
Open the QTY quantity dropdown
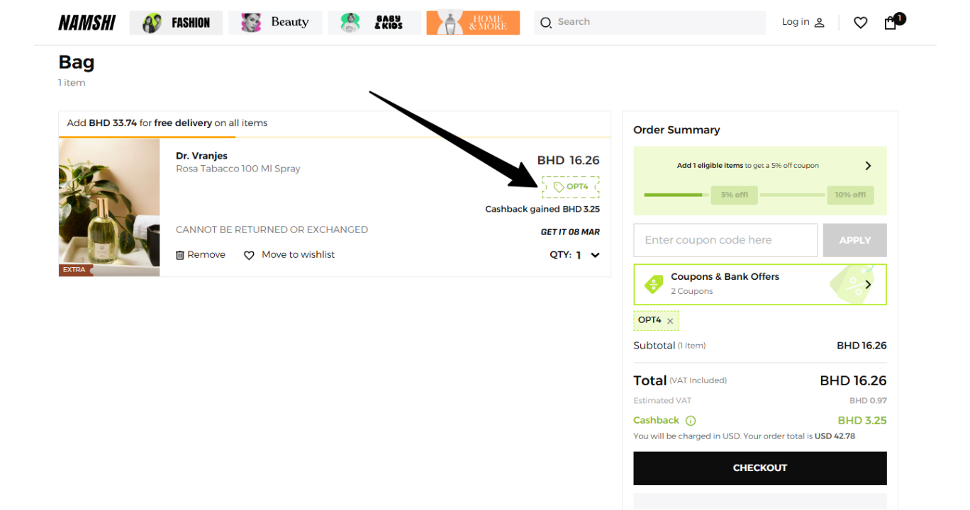click(x=575, y=255)
